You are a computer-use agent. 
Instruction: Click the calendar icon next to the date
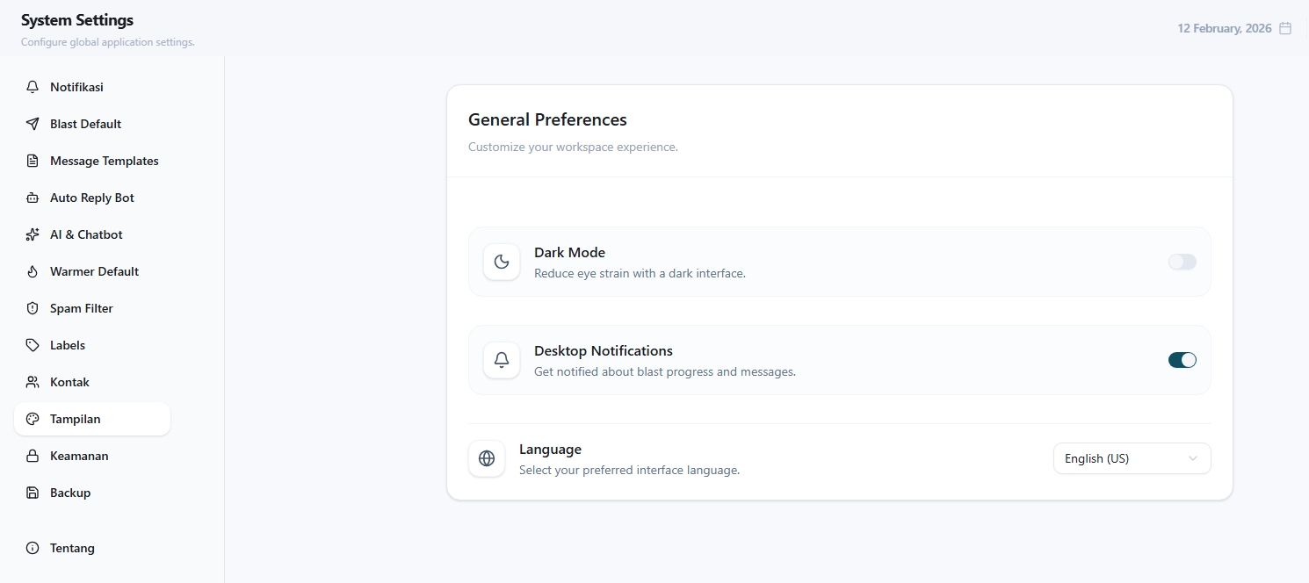(1285, 28)
